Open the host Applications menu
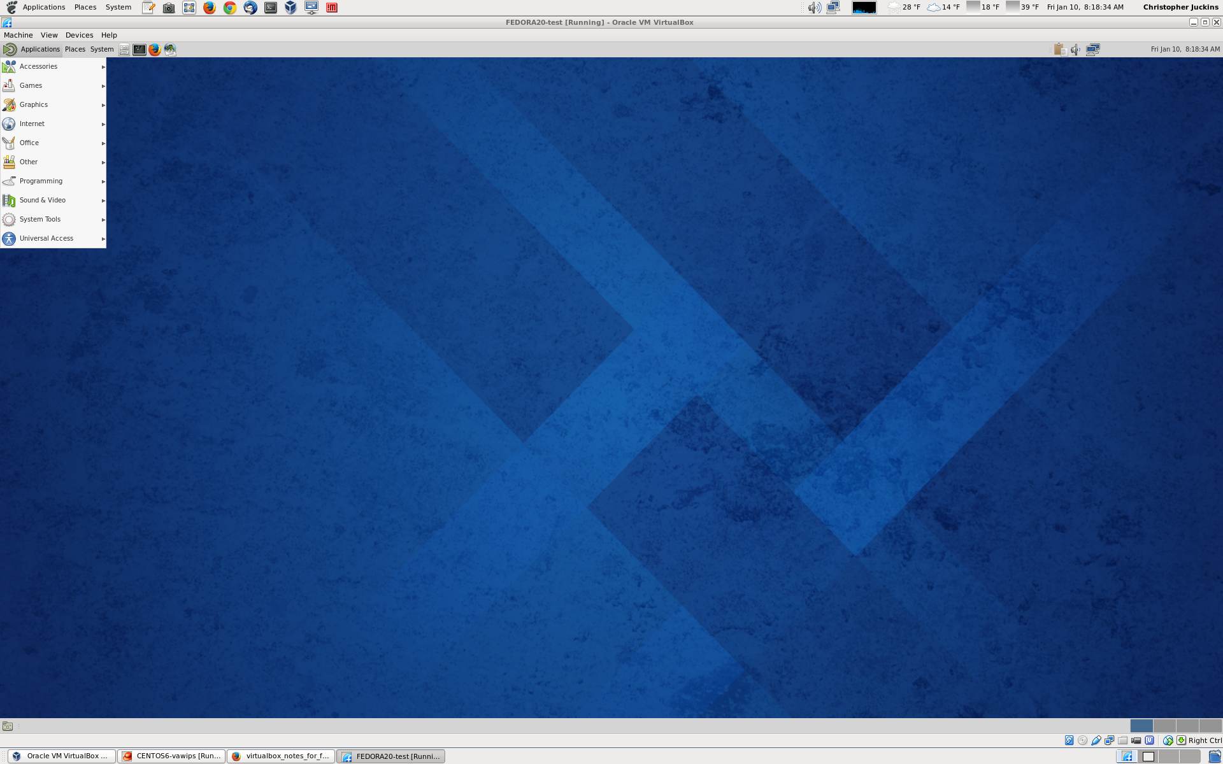Screen dimensions: 1223x764 coord(43,8)
